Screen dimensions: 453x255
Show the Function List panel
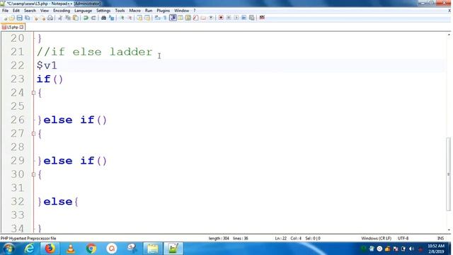click(195, 18)
